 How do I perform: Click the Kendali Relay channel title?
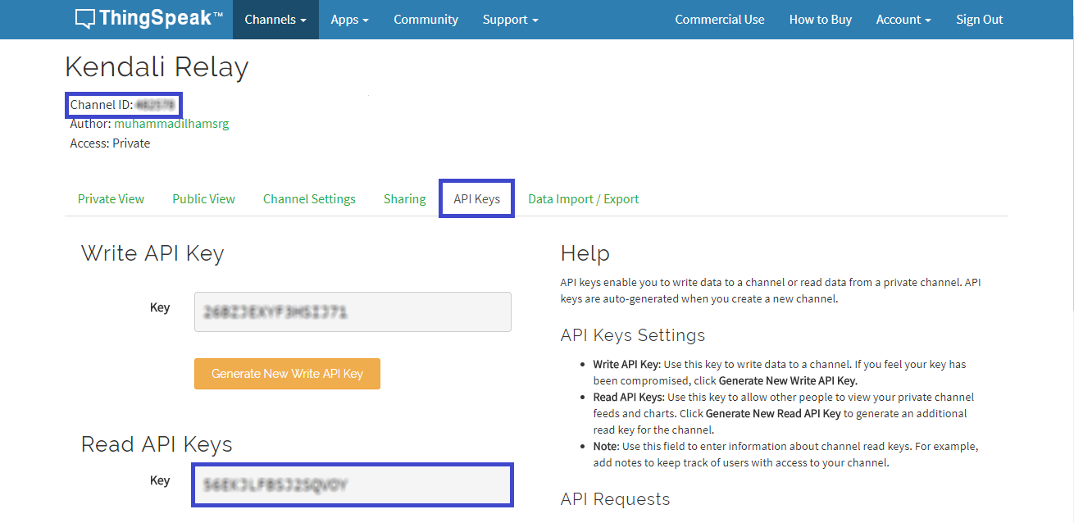tap(157, 67)
